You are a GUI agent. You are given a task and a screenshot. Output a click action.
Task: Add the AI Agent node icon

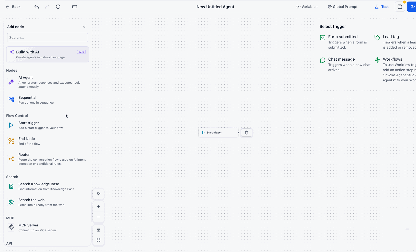point(11,82)
